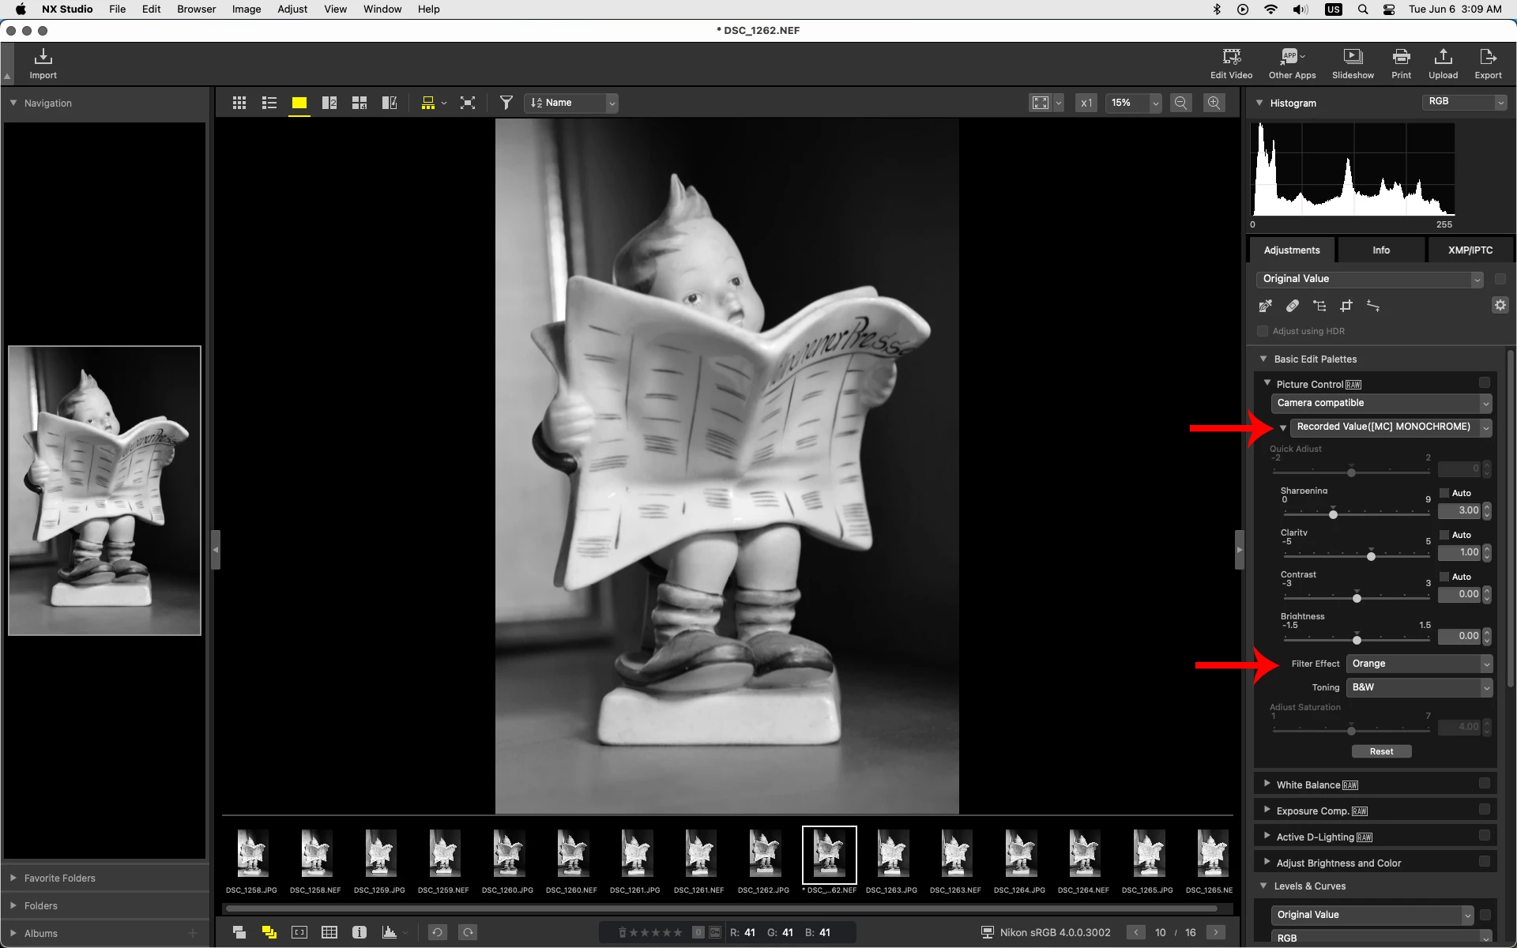This screenshot has width=1517, height=948.
Task: Switch to the XMP/IPTC tab
Action: coord(1470,250)
